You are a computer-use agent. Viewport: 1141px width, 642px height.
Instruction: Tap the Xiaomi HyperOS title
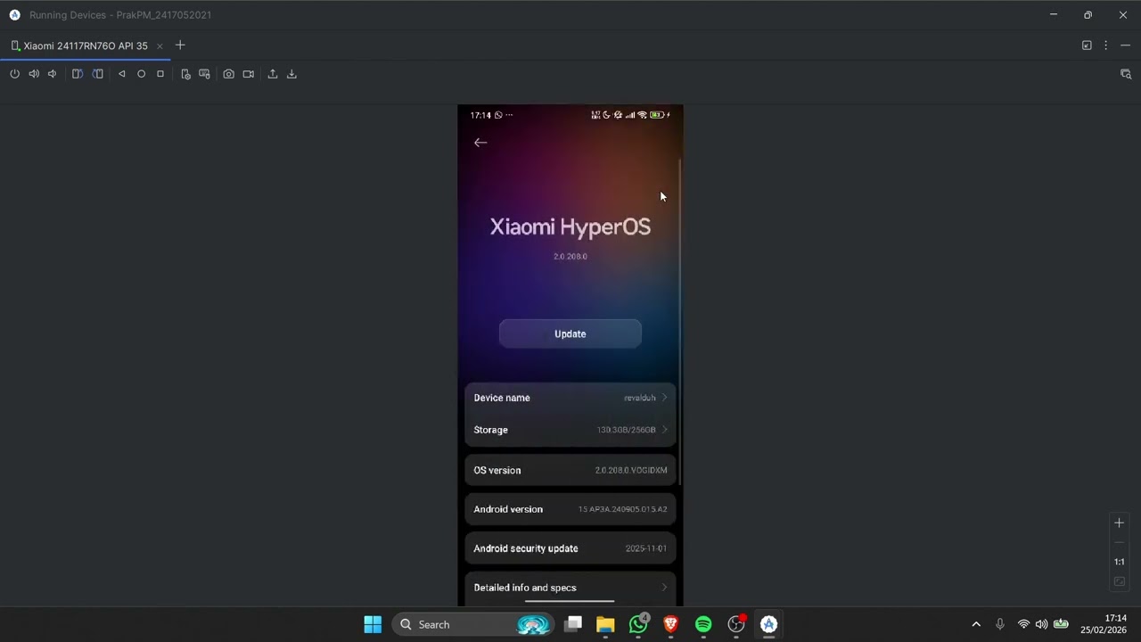click(570, 226)
